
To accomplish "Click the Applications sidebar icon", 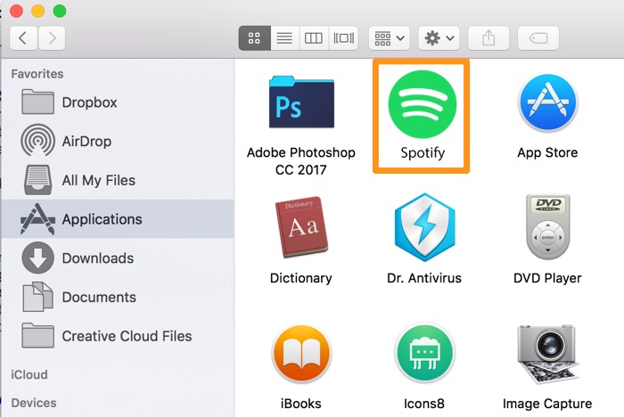I will [x=37, y=219].
